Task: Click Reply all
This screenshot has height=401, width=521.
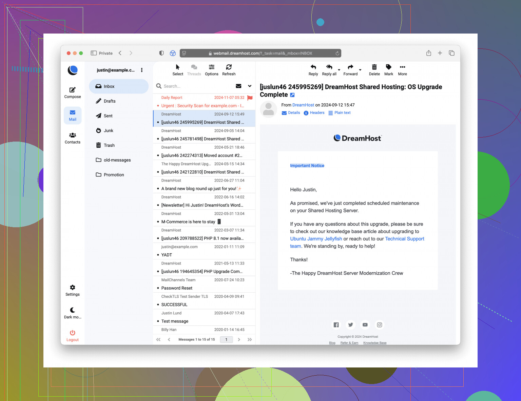Action: tap(329, 70)
